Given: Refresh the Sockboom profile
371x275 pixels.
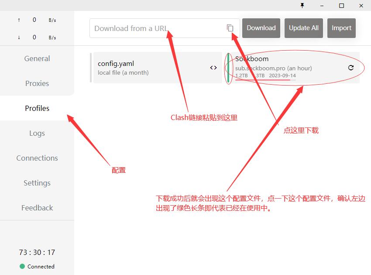Looking at the screenshot, I should (x=350, y=68).
